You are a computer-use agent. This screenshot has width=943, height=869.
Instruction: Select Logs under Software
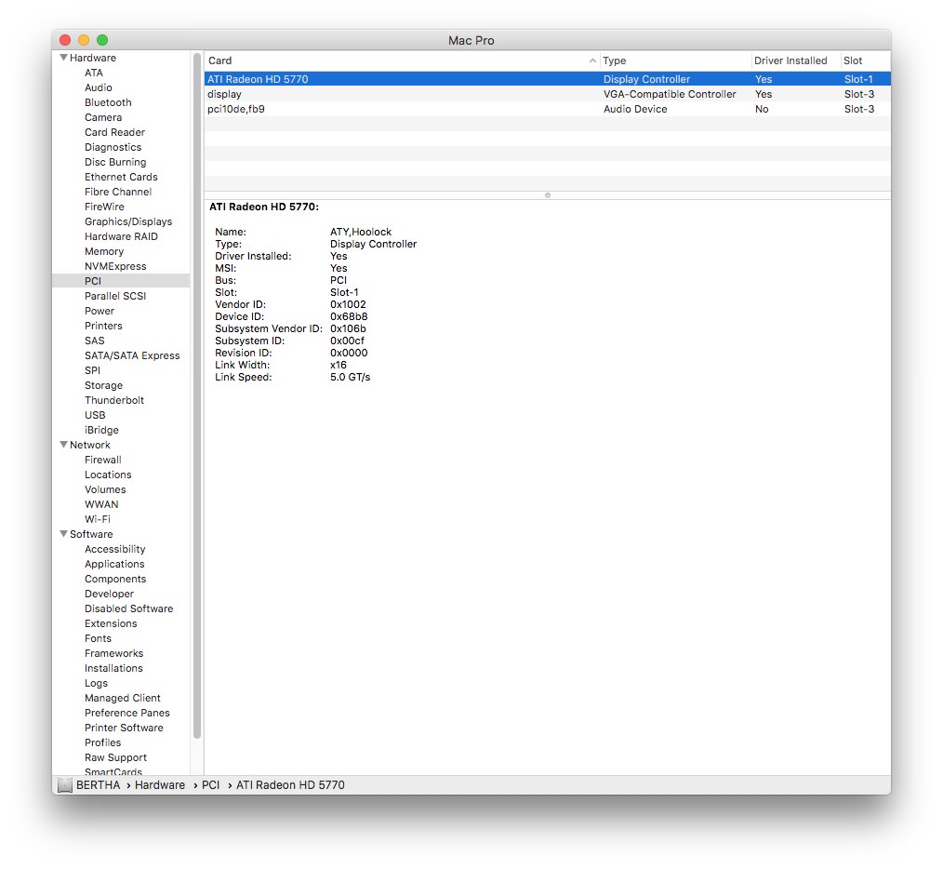click(96, 684)
